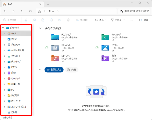Click sync status check beside ドキュメント
This screenshot has width=152, height=120.
pyautogui.click(x=47, y=48)
